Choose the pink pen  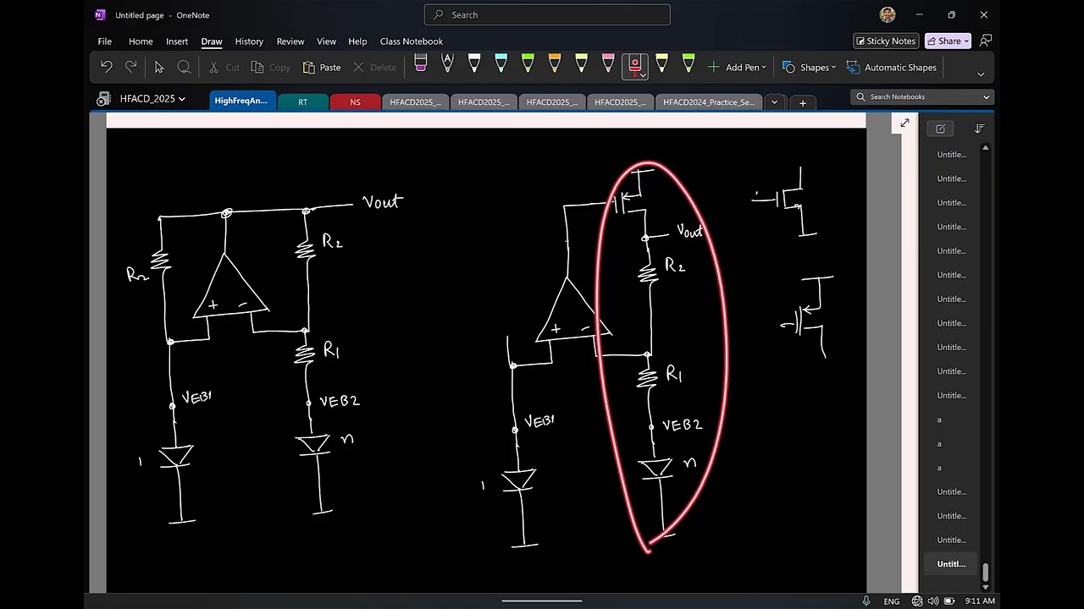point(608,64)
